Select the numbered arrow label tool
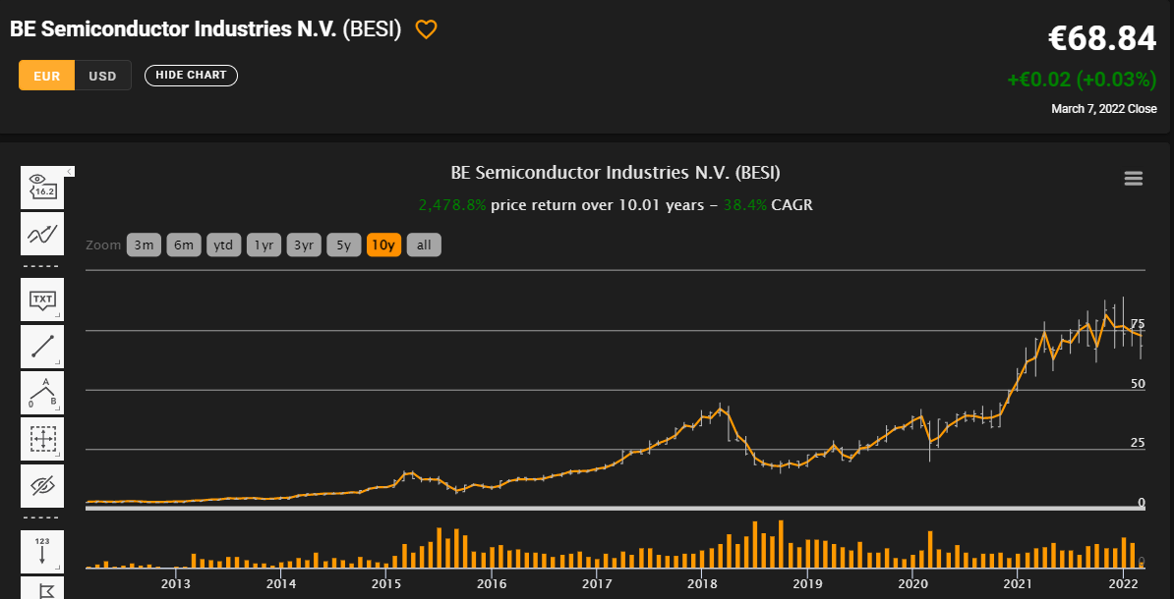 pyautogui.click(x=42, y=552)
